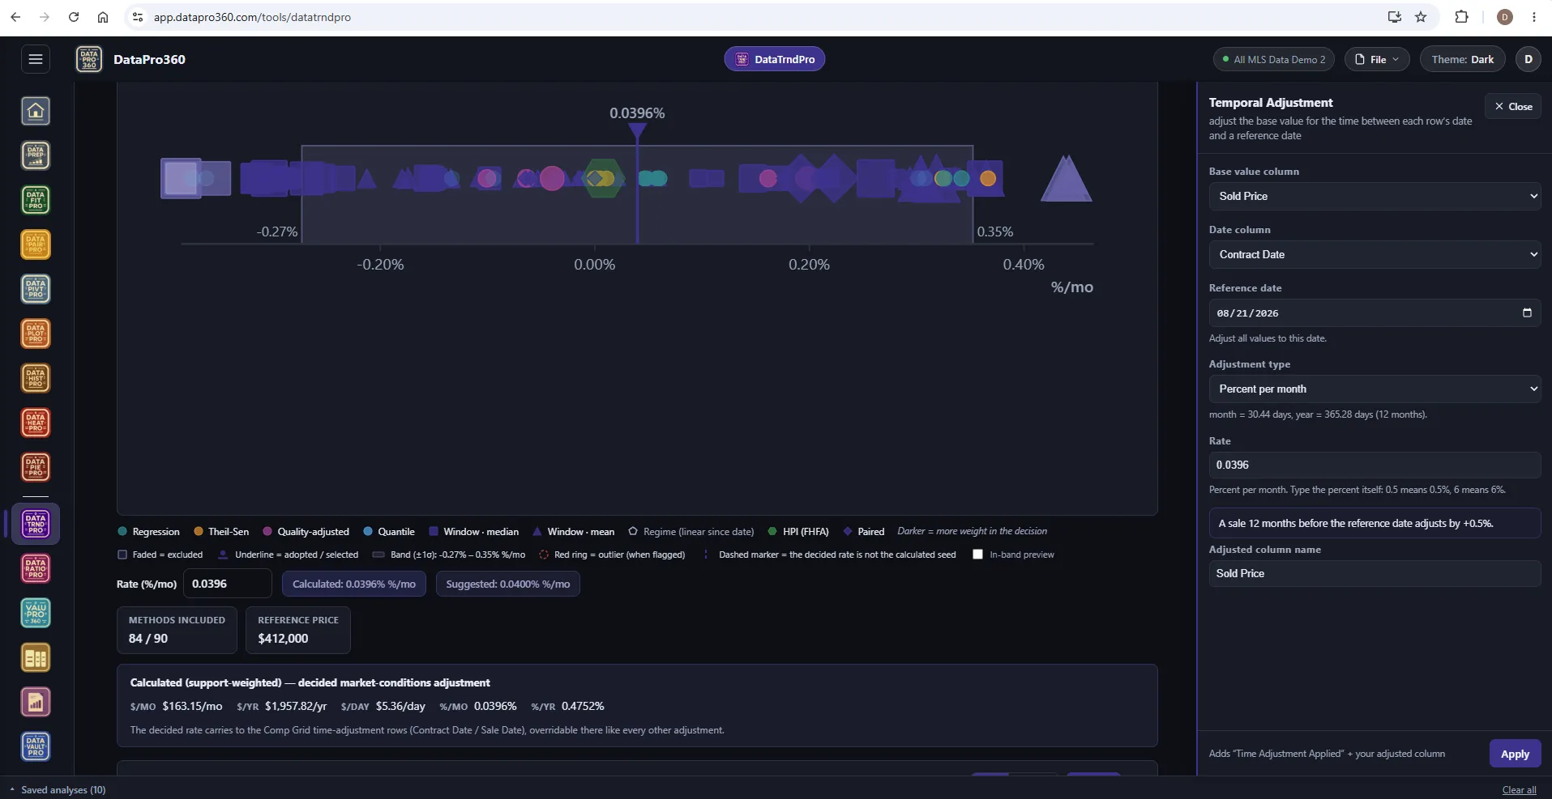Image resolution: width=1552 pixels, height=799 pixels.
Task: Toggle Quality-adjusted legend entry
Action: (306, 532)
